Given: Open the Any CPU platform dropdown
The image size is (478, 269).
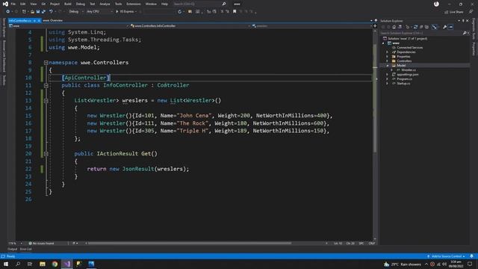Looking at the screenshot, I should point(99,12).
